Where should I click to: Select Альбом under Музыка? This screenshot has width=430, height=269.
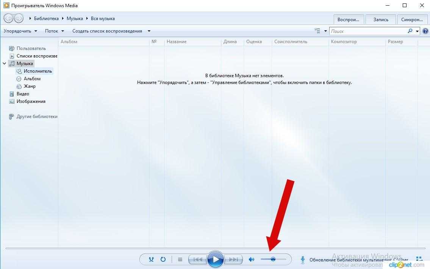[32, 79]
